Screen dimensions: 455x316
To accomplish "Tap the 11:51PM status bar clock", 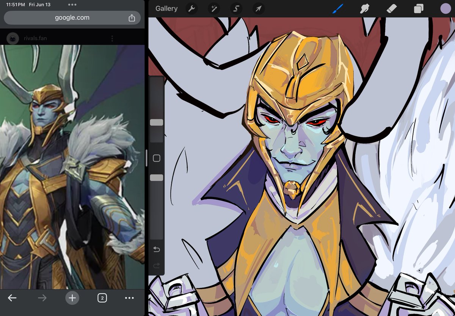I will pyautogui.click(x=16, y=5).
